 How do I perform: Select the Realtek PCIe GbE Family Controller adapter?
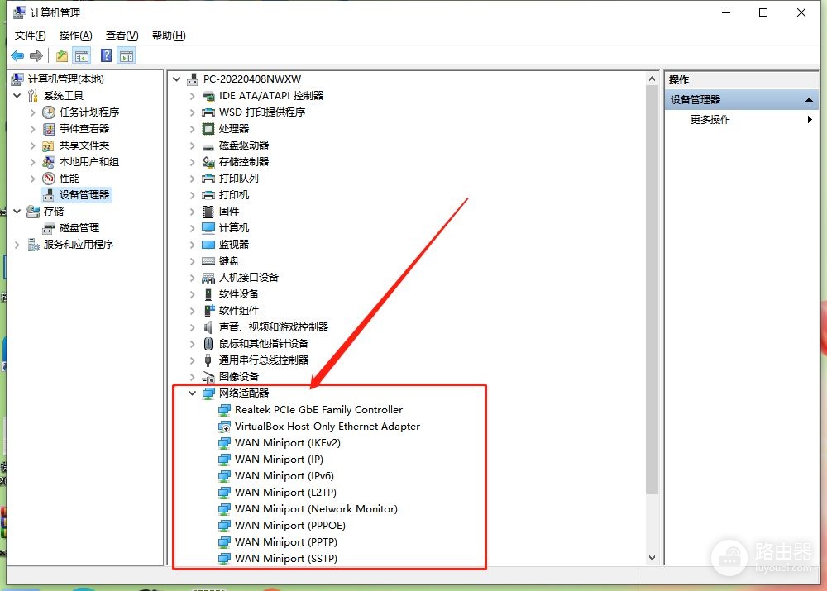coord(318,410)
